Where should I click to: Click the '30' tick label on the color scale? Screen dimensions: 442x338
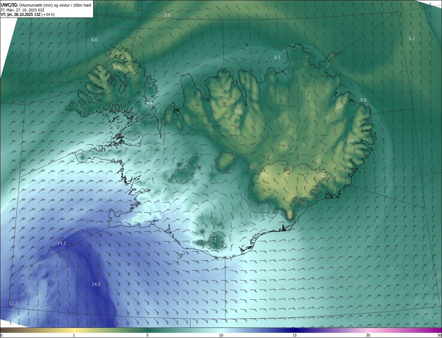pyautogui.click(x=368, y=335)
